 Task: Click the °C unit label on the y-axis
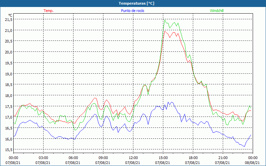pos(10,15)
